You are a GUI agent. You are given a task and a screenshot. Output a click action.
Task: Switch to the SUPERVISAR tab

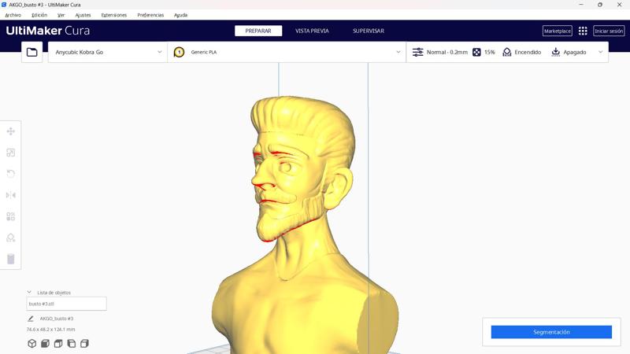(369, 31)
